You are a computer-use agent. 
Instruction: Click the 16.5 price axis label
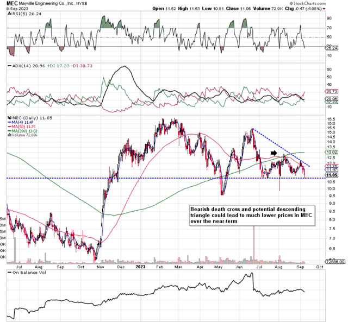click(331, 119)
